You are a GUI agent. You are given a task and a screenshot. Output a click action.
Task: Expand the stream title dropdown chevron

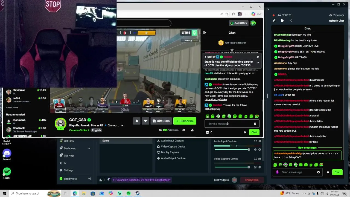pos(122,125)
